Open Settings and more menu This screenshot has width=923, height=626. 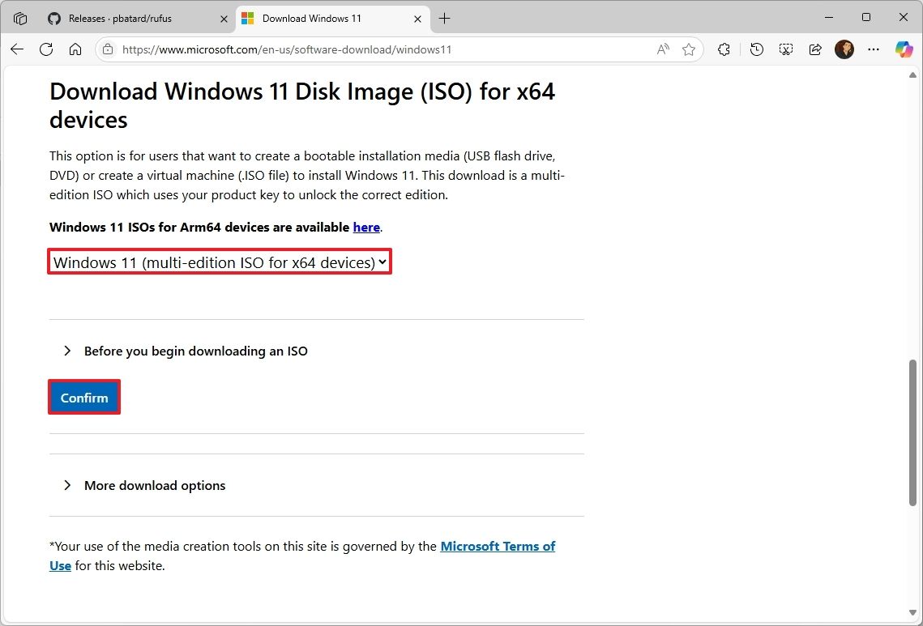tap(873, 49)
